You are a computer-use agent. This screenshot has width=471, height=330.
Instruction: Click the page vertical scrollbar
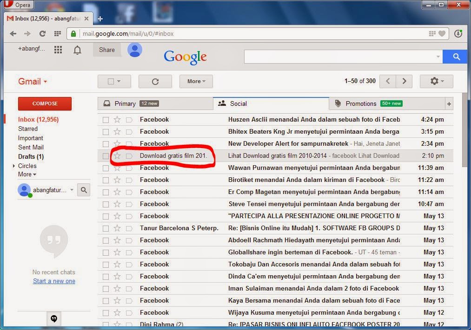[464, 129]
